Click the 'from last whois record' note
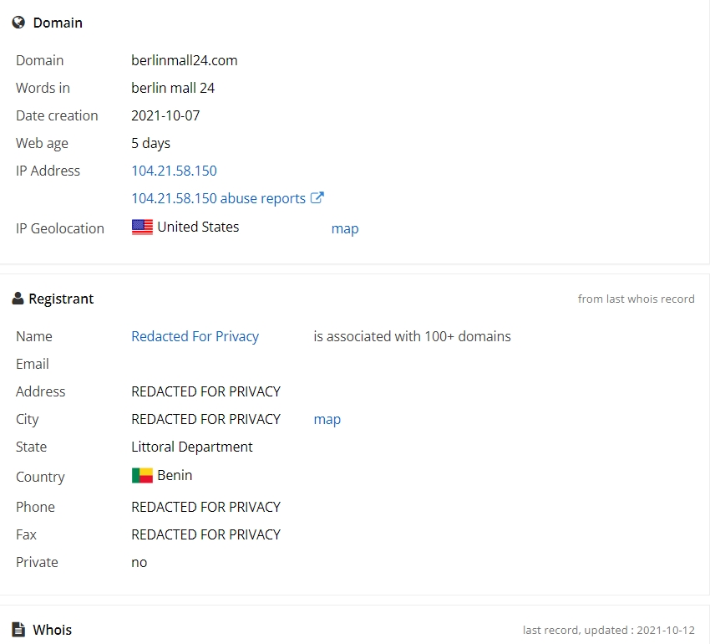Screen dimensions: 710x644 pyautogui.click(x=636, y=299)
